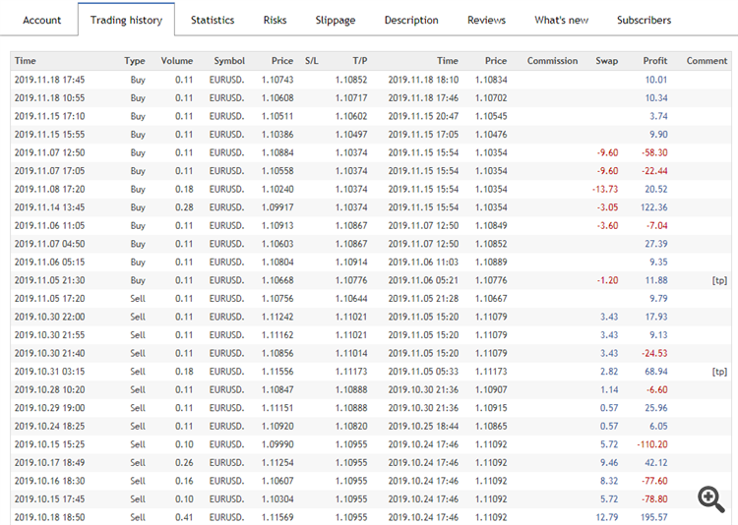
Task: Select the Trading history tab
Action: (126, 21)
